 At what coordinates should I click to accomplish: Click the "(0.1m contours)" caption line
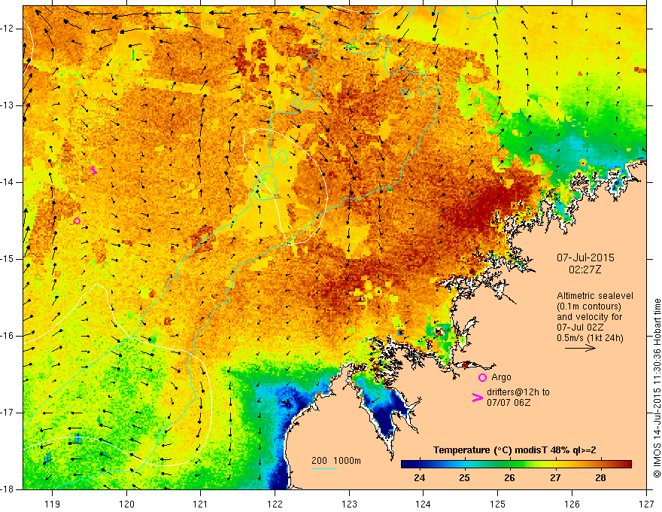point(589,306)
